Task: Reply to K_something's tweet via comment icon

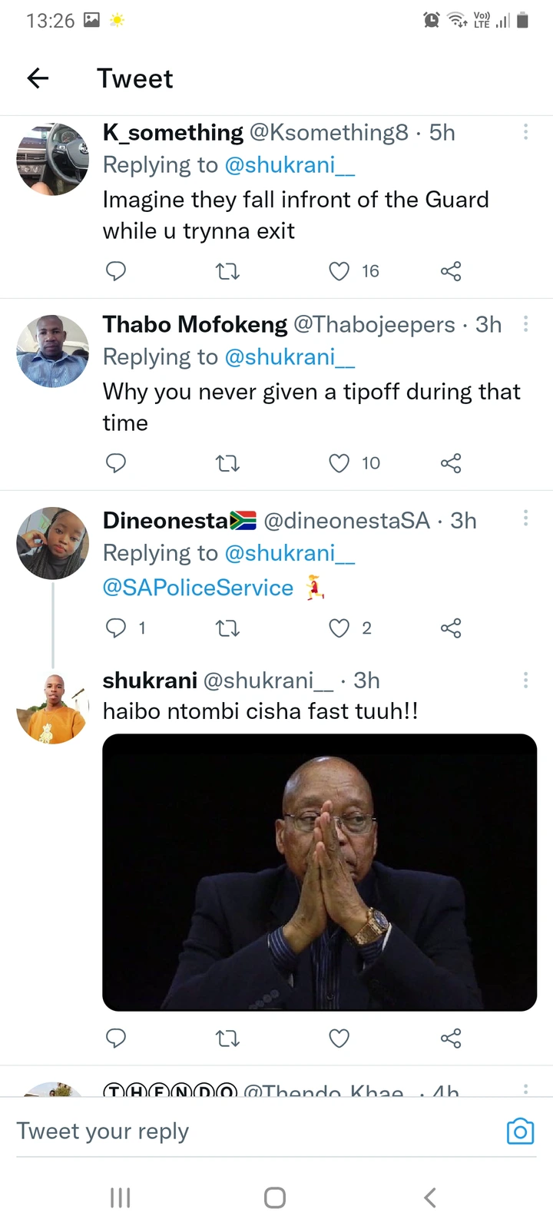Action: [115, 271]
